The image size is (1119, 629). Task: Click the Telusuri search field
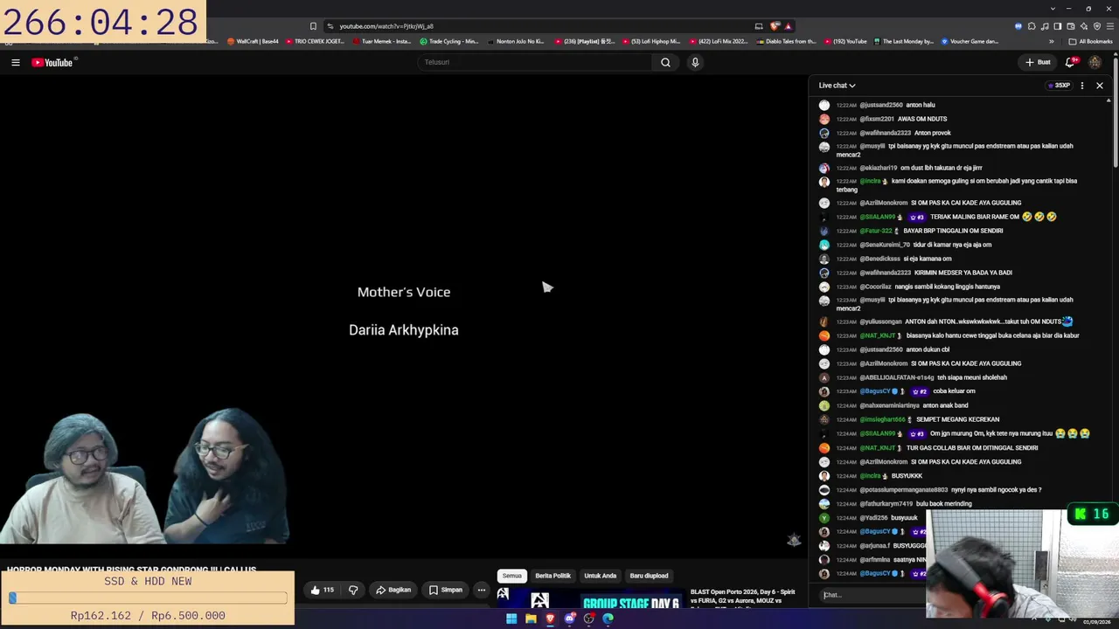pos(535,62)
